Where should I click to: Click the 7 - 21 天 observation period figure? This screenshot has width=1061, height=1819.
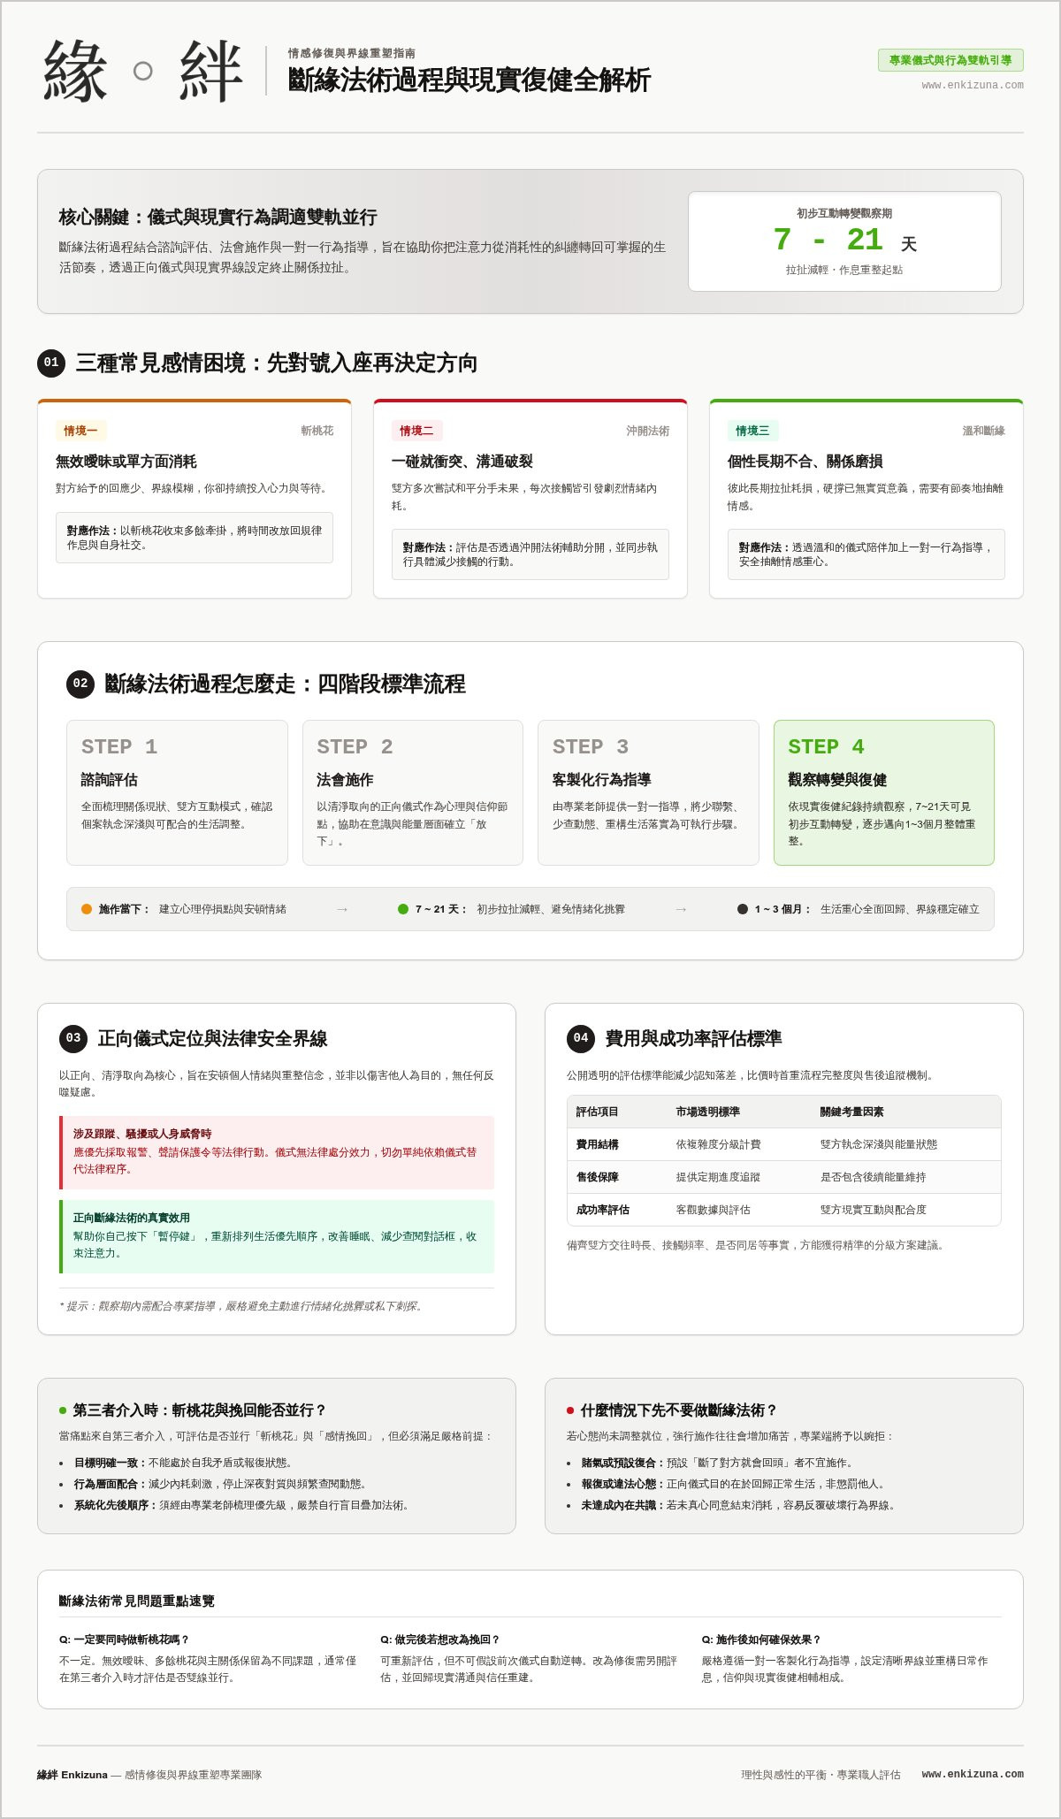pos(844,241)
